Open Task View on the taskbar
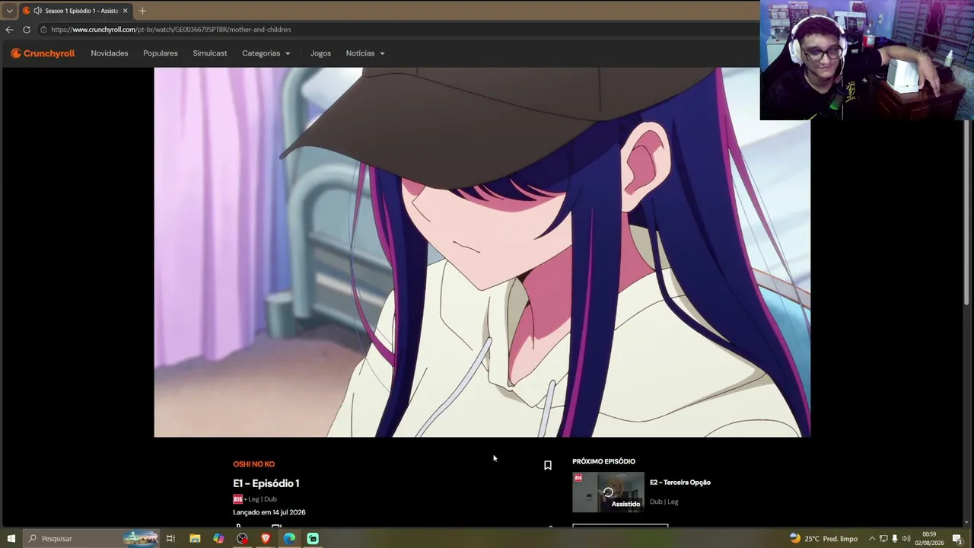Image resolution: width=974 pixels, height=548 pixels. [170, 539]
